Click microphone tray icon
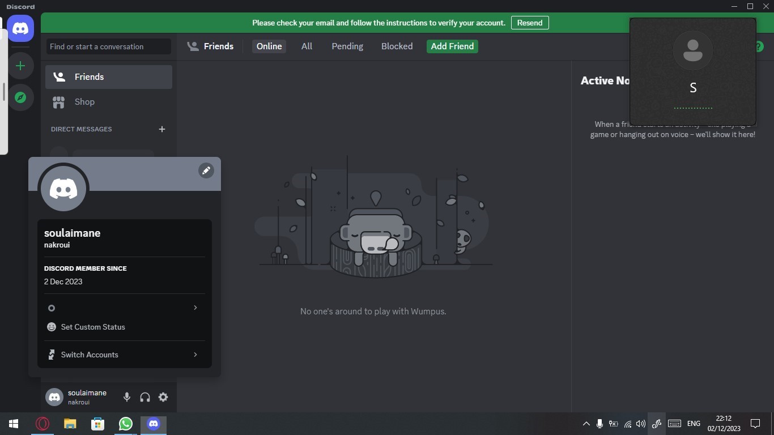Screen dimensions: 774x435 tap(599, 424)
